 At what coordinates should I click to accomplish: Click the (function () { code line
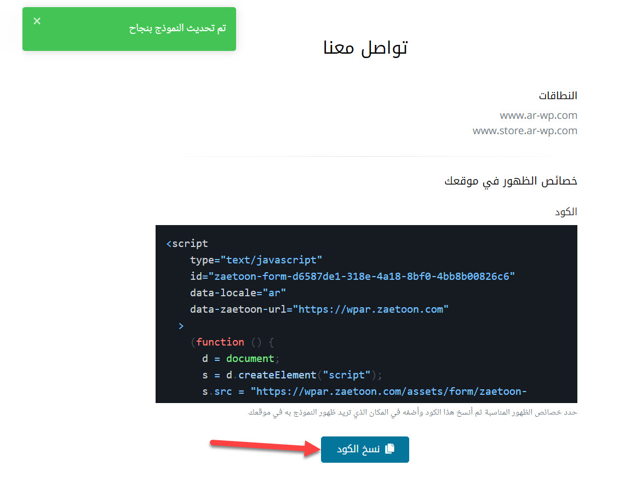232,342
